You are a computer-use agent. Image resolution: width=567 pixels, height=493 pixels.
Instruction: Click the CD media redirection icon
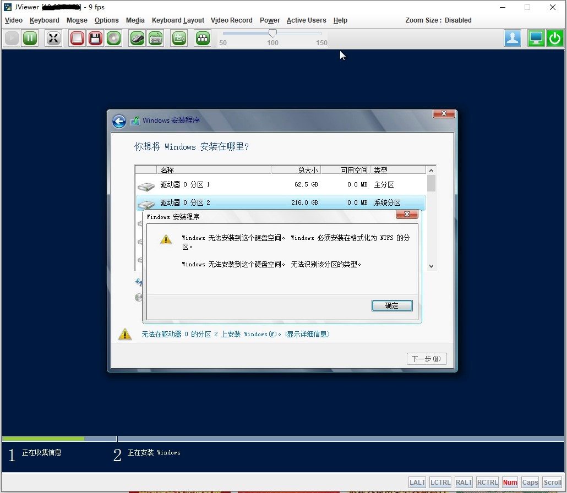point(113,38)
